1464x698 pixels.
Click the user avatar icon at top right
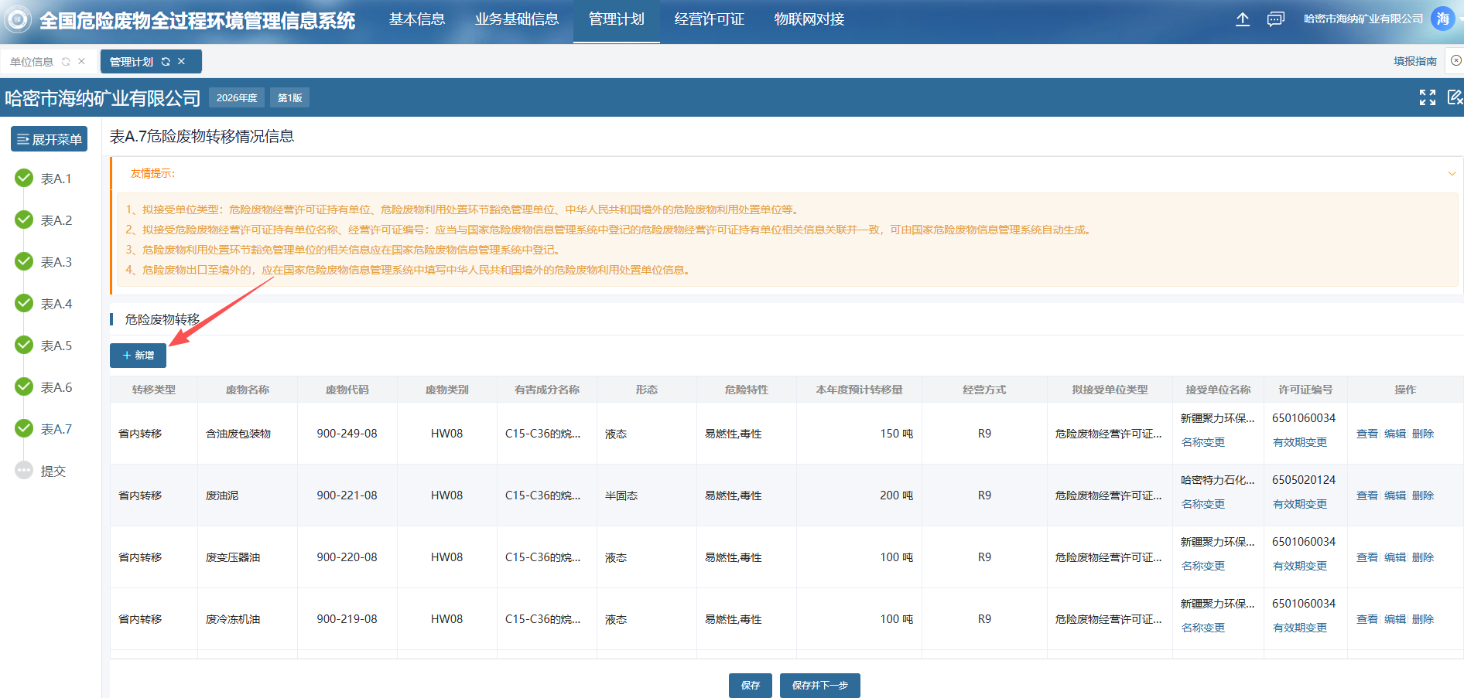[x=1443, y=19]
